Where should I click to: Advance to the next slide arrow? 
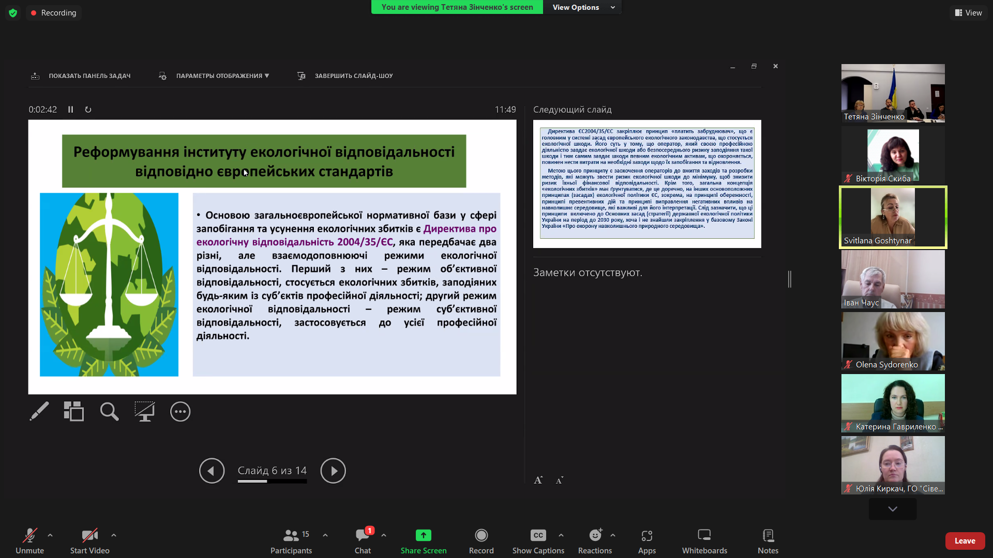333,471
